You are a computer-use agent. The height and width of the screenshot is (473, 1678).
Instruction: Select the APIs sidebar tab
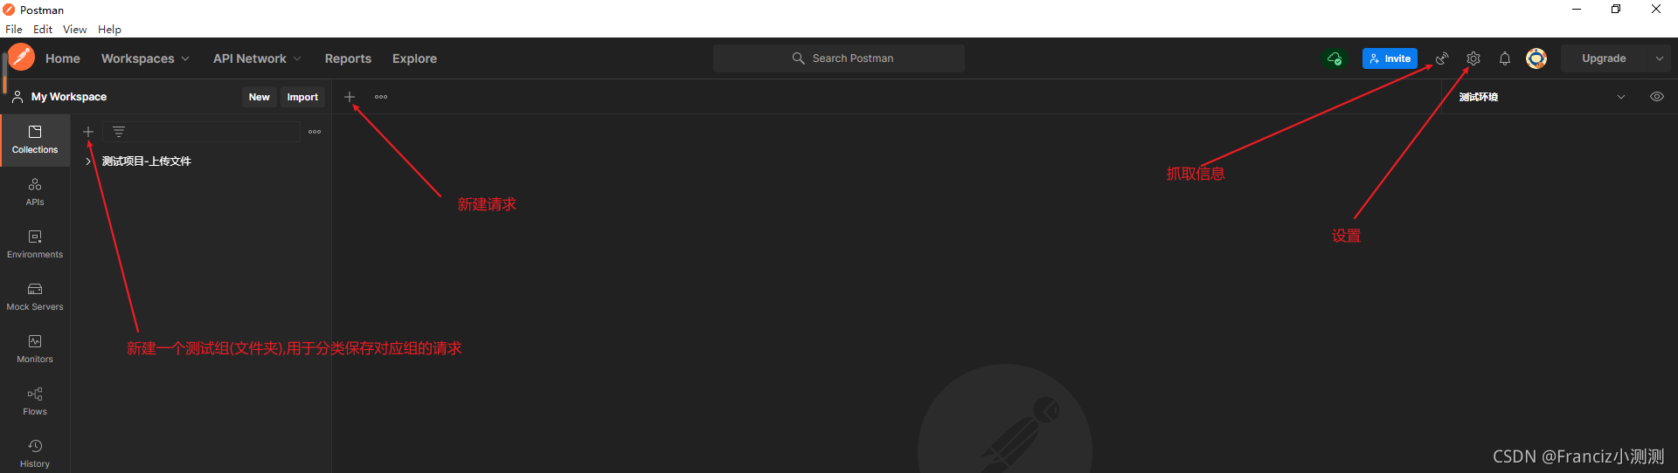35,192
